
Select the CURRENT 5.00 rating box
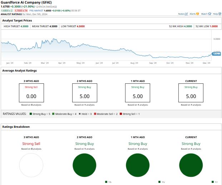(191, 93)
